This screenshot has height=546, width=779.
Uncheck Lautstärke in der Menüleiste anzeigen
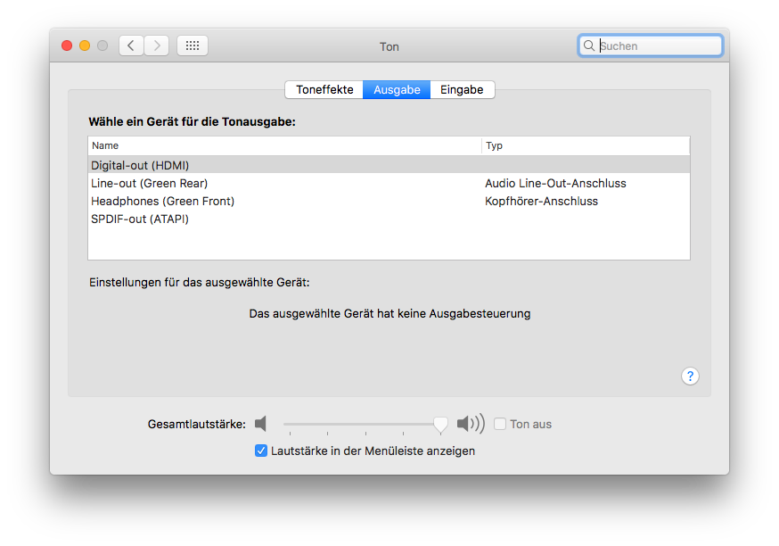(x=261, y=451)
